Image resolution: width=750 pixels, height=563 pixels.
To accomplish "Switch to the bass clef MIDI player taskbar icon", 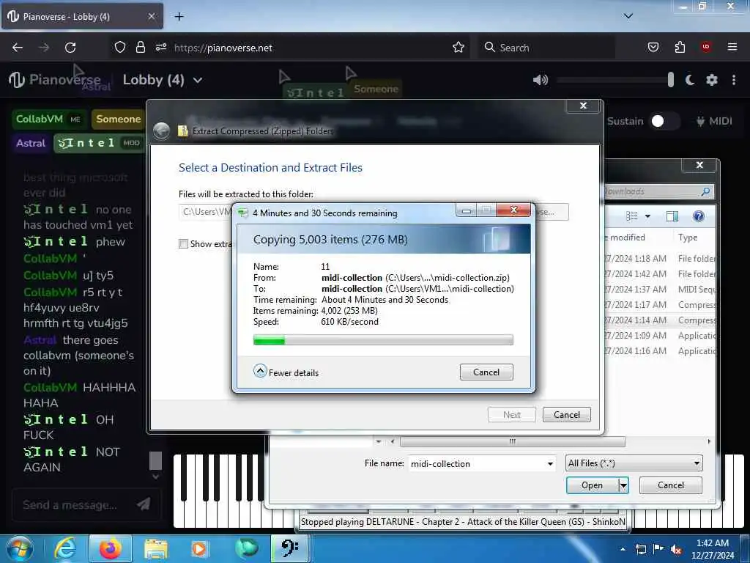I will click(x=290, y=548).
